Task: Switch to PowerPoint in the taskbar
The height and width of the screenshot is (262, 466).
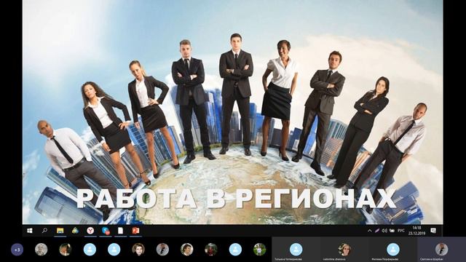Action: (x=135, y=231)
